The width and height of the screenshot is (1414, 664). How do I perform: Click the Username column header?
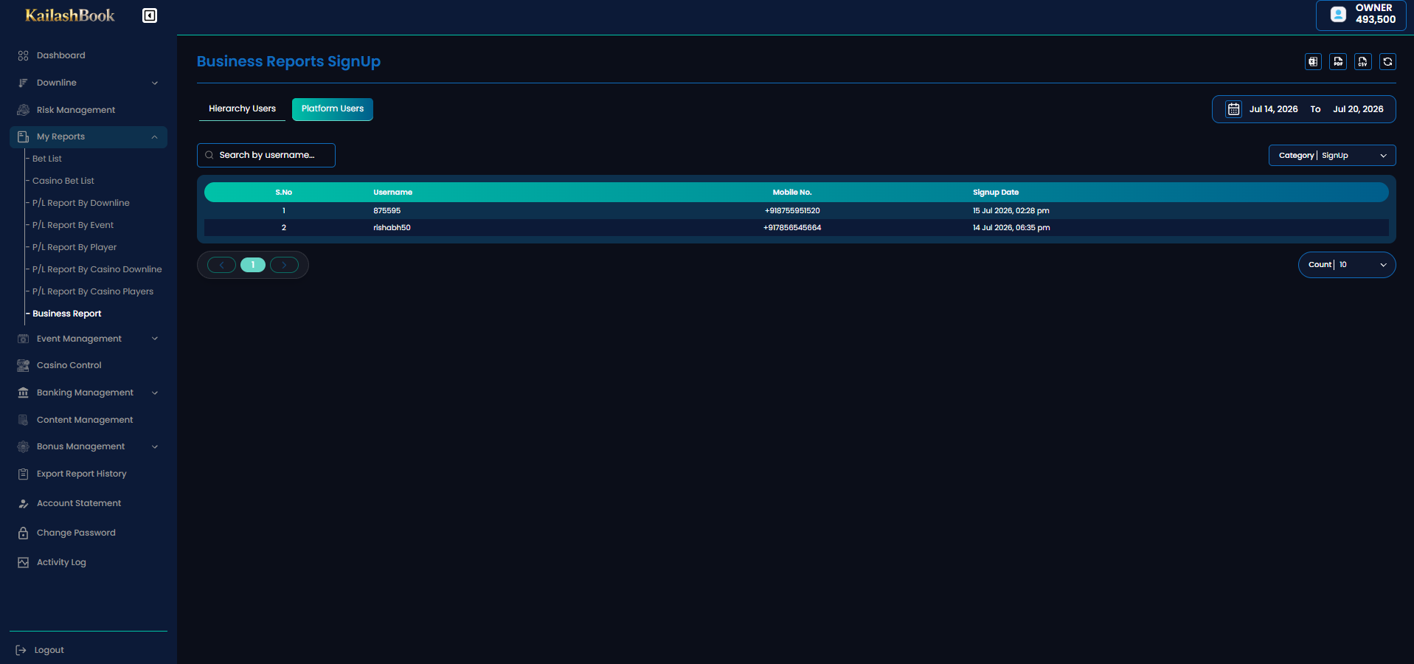pyautogui.click(x=392, y=193)
